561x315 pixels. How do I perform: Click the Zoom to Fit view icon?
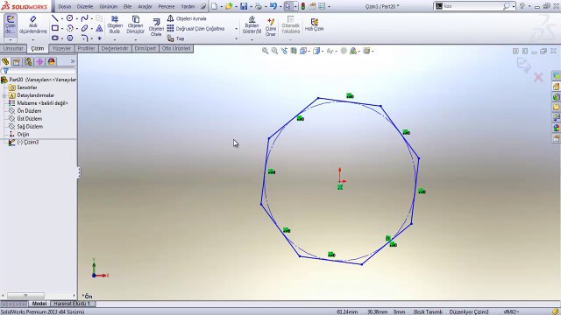click(x=265, y=51)
